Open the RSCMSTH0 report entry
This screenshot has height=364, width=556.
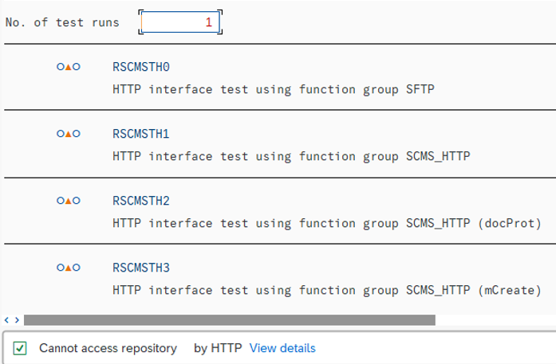click(141, 67)
